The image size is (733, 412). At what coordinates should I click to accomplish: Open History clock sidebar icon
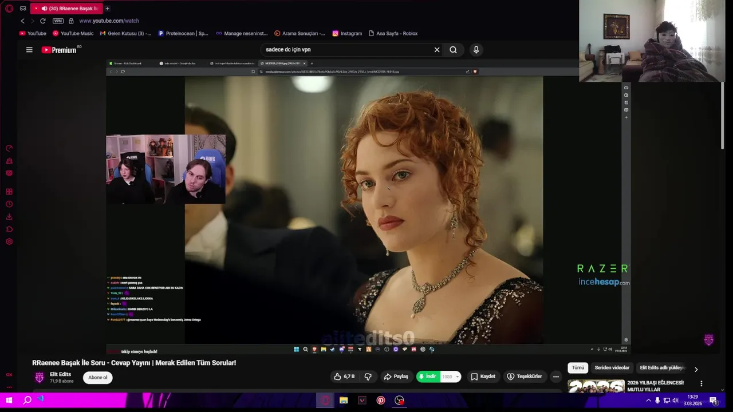click(x=9, y=204)
